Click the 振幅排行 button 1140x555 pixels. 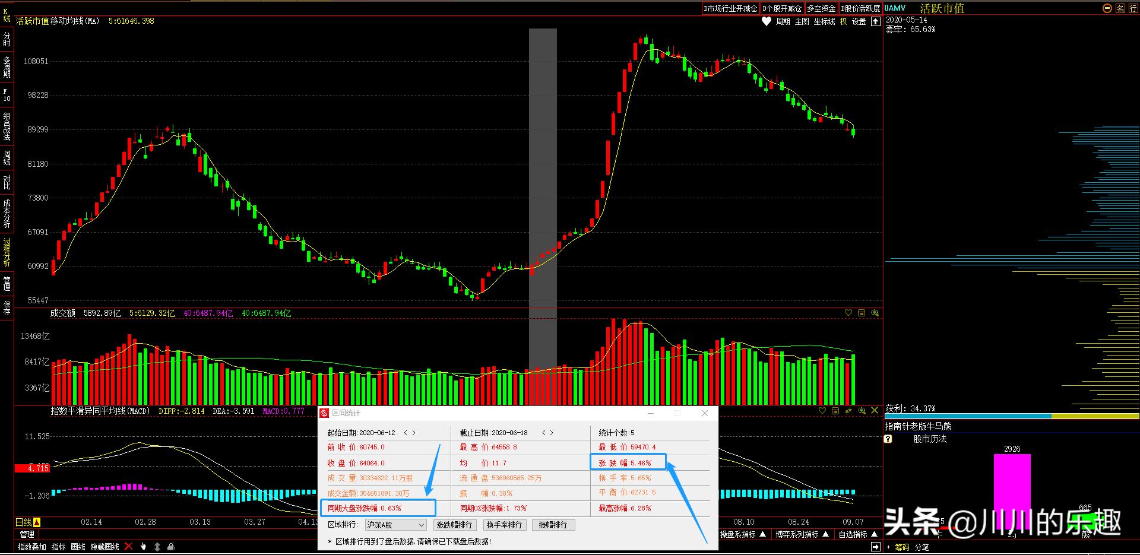point(553,525)
